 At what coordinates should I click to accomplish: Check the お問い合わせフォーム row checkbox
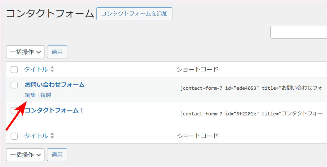pyautogui.click(x=14, y=85)
